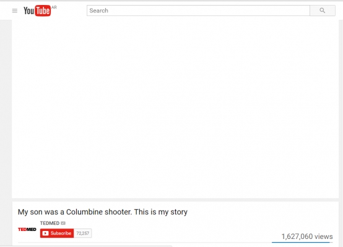Screen dimensions: 343x247
Task: Click the TEDMED channel logo
Action: coord(27,229)
